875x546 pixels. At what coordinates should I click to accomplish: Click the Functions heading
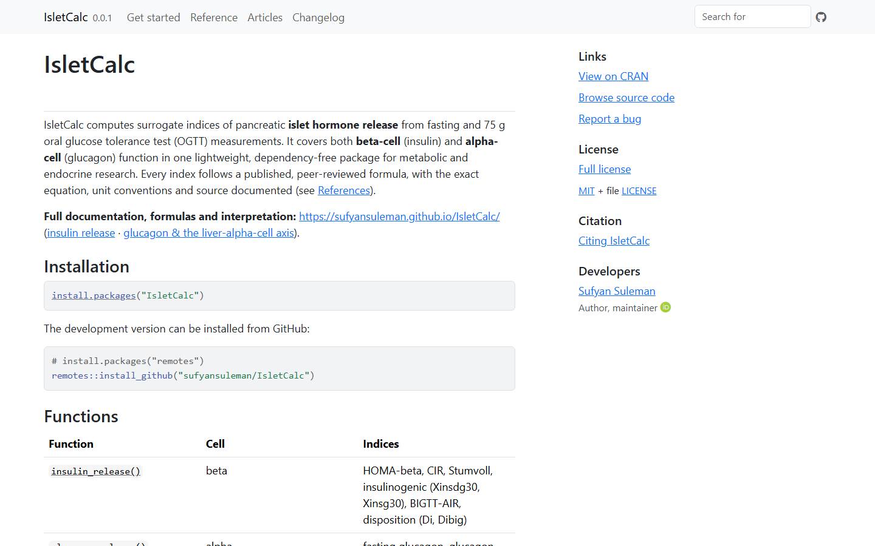pyautogui.click(x=81, y=416)
